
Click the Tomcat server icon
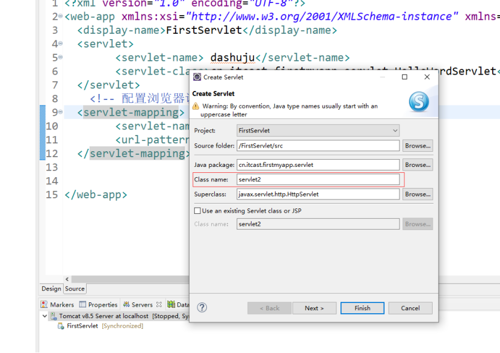54,316
